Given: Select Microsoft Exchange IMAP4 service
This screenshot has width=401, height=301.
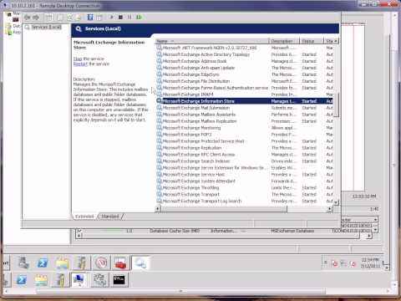Looking at the screenshot, I should (x=245, y=94).
